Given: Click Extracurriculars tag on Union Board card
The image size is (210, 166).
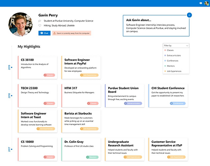Looking at the screenshot, I should tap(133, 103).
